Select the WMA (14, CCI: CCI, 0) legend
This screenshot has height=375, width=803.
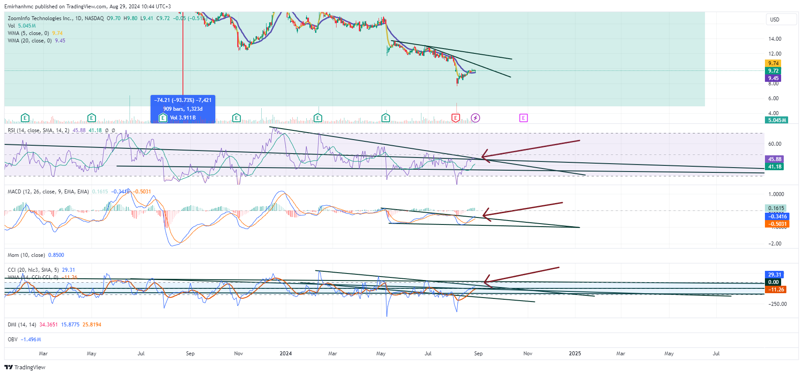[x=33, y=277]
